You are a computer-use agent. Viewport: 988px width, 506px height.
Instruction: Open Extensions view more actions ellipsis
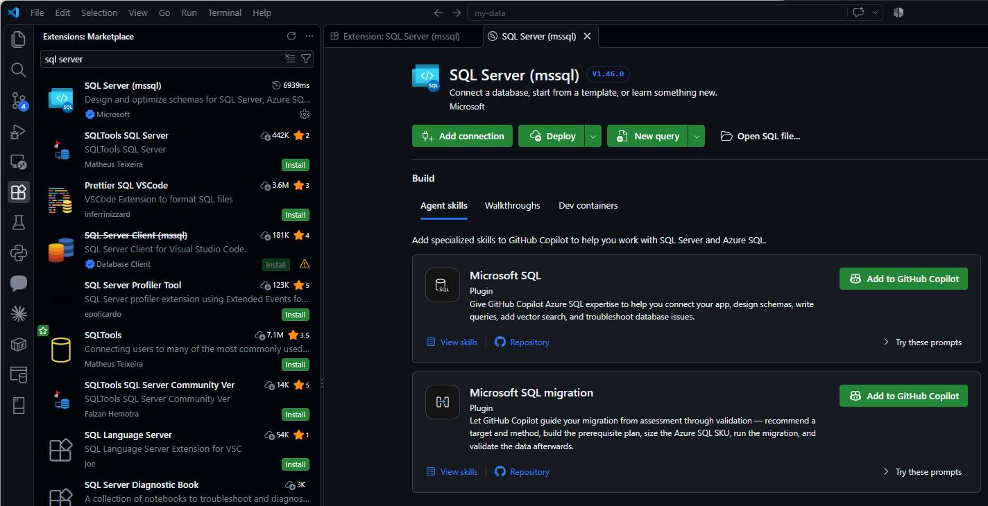[309, 36]
